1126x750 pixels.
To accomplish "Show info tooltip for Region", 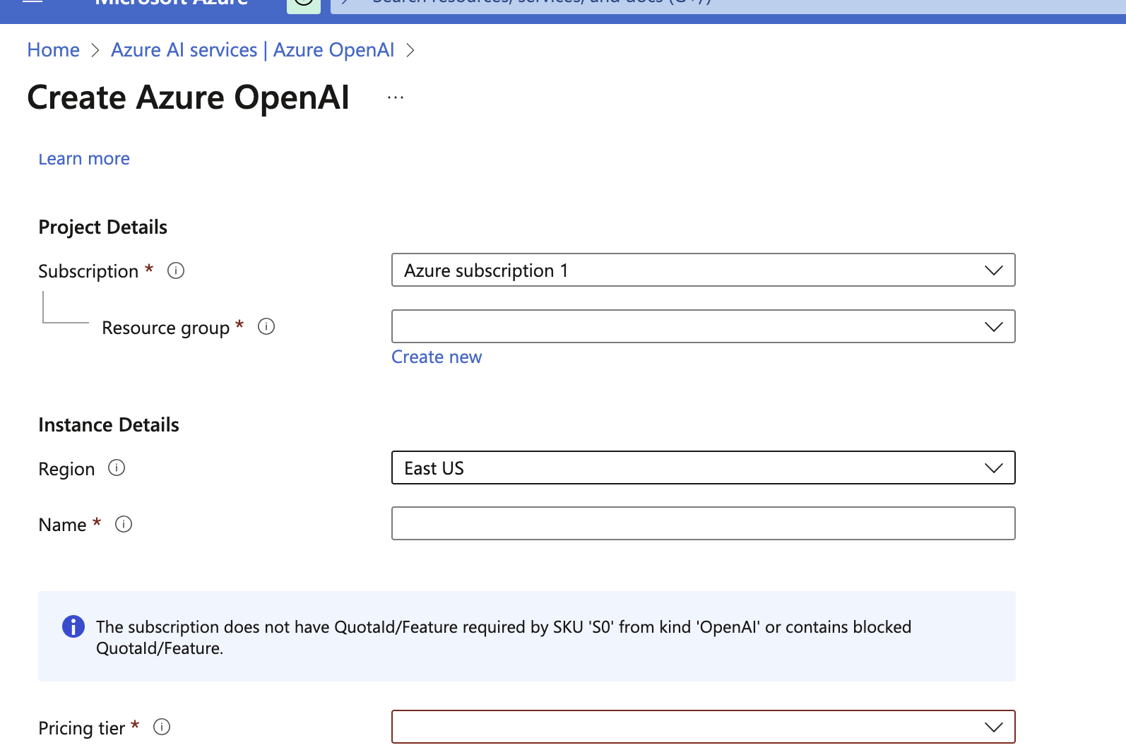I will coord(117,468).
